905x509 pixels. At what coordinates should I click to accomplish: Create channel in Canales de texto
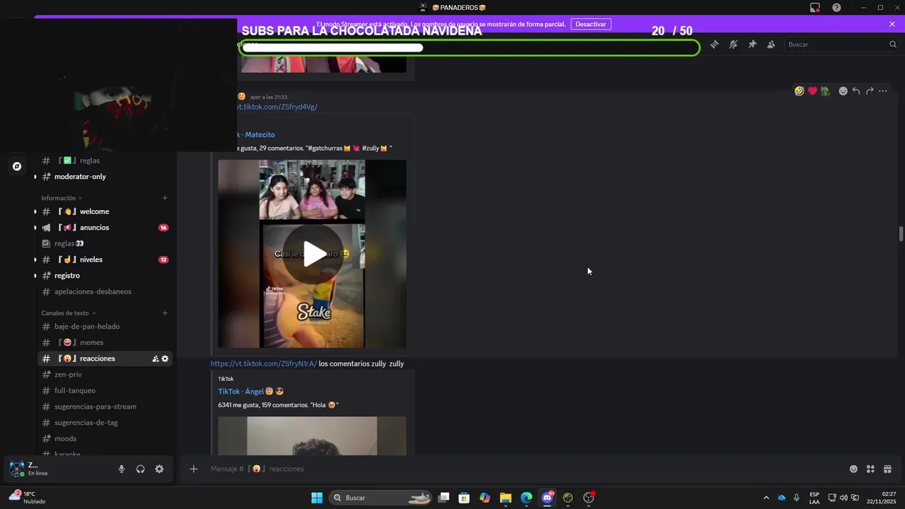click(165, 313)
